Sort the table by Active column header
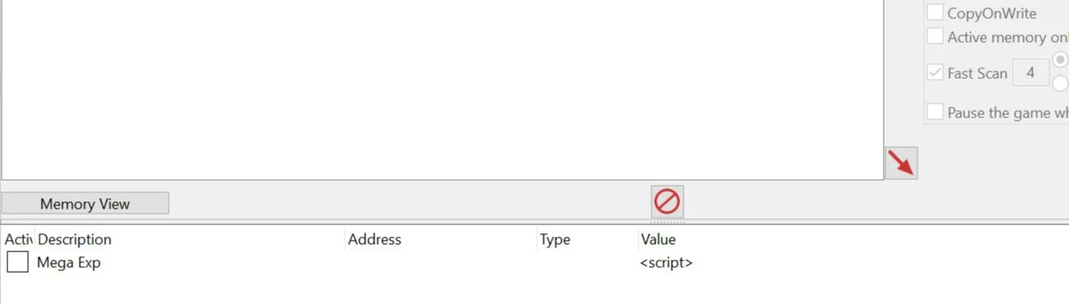Image resolution: width=1069 pixels, height=304 pixels. 18,239
